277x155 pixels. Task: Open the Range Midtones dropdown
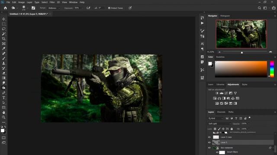tap(54, 8)
